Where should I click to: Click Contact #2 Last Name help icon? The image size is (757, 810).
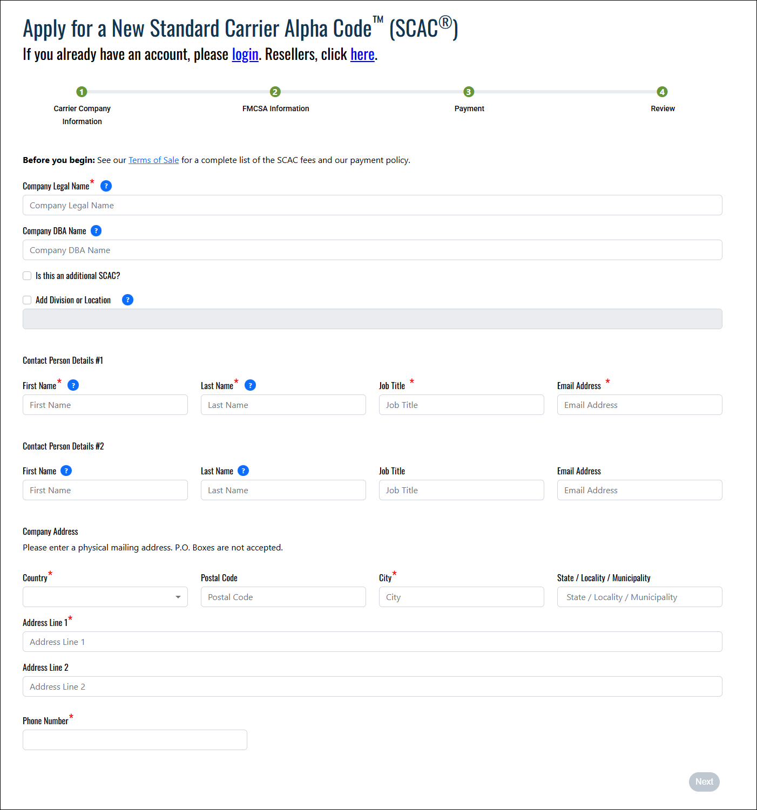pyautogui.click(x=244, y=471)
